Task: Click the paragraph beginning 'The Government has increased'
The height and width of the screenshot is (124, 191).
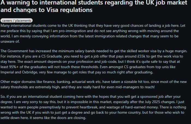Action: click(94, 62)
